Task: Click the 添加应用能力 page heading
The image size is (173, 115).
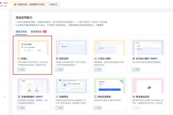Action: [x=24, y=18]
